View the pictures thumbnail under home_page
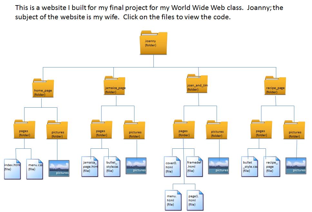312x212 pixels. click(x=59, y=168)
